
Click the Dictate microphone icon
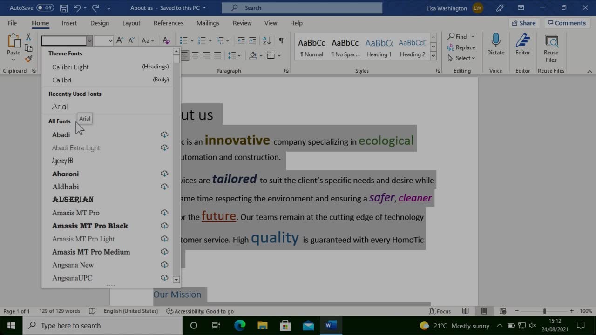coord(495,41)
